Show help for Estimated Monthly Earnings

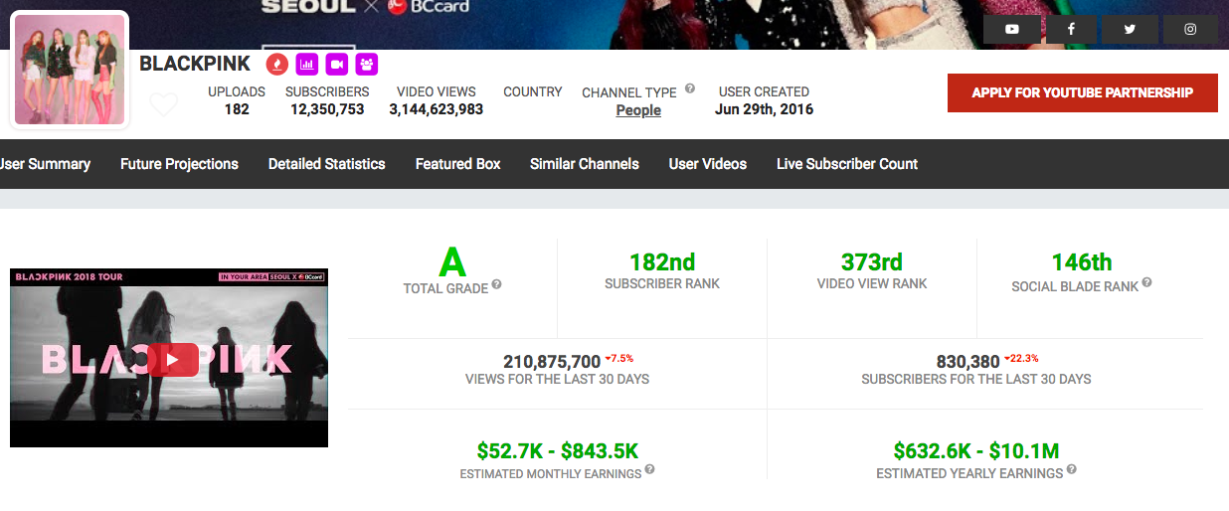click(649, 469)
